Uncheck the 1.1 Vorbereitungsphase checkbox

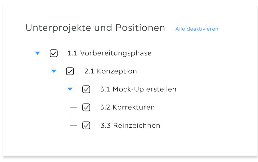pyautogui.click(x=54, y=53)
